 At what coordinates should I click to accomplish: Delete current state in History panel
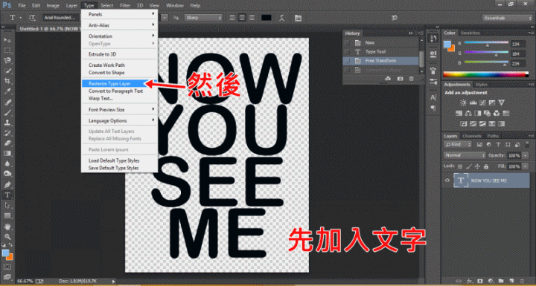click(x=411, y=79)
